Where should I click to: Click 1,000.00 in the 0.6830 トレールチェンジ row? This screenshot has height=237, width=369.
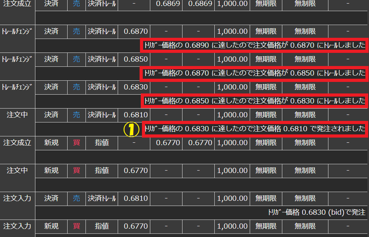pyautogui.click(x=232, y=87)
